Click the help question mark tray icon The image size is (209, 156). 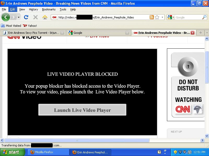[159, 152]
